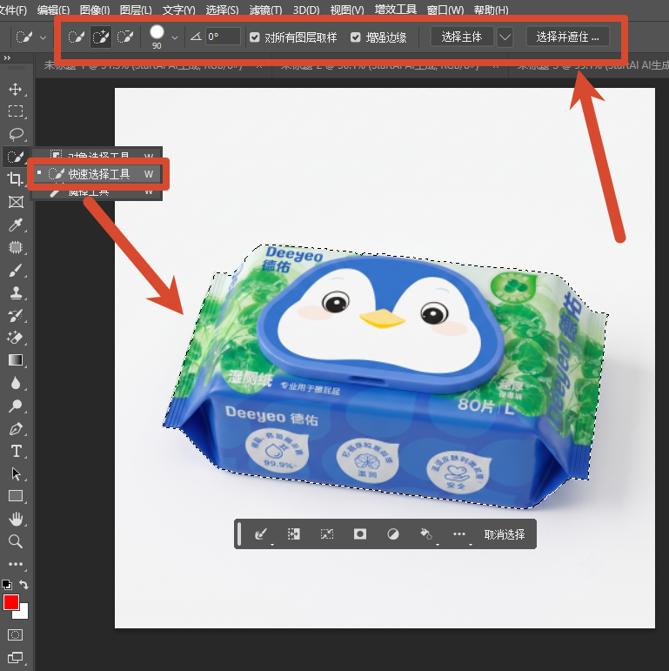This screenshot has height=671, width=669.
Task: Activate the Hand tool
Action: tap(16, 519)
